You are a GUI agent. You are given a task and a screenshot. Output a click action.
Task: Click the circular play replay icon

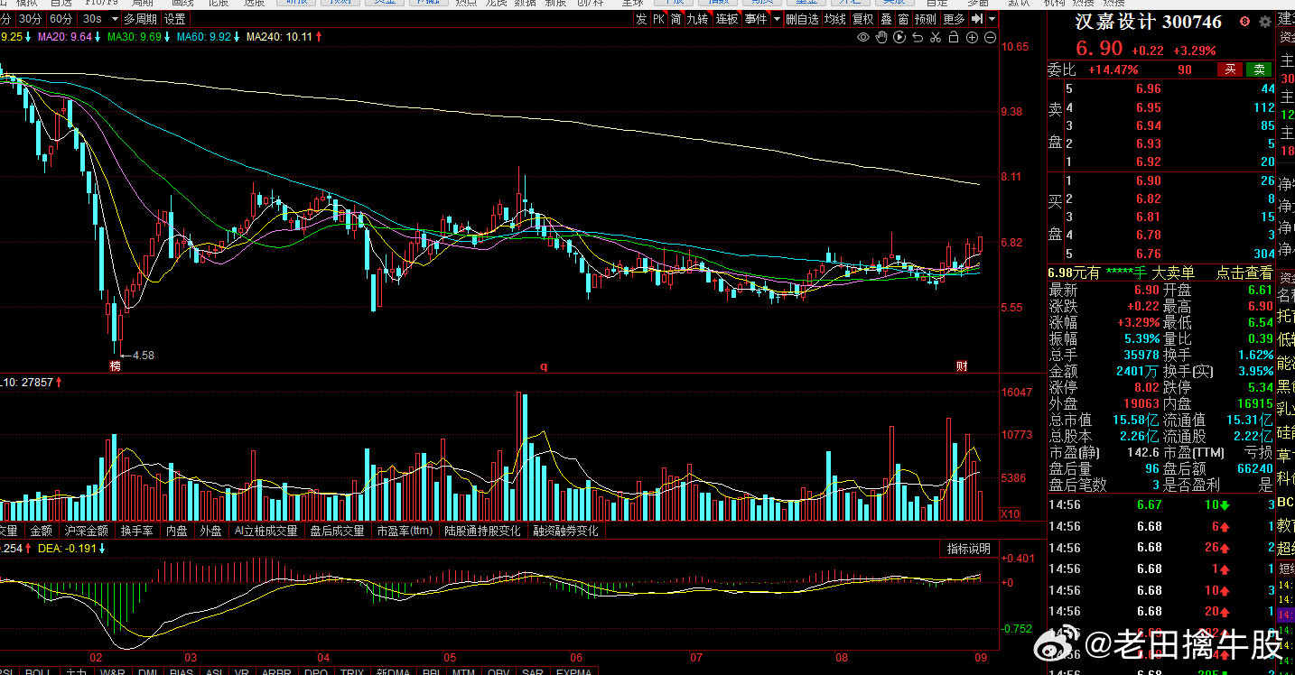pyautogui.click(x=899, y=37)
